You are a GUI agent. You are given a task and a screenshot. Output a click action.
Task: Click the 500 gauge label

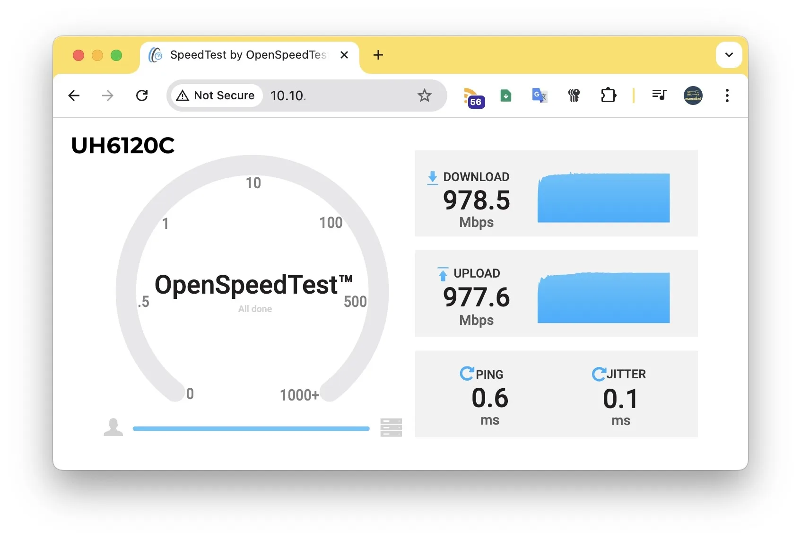click(x=355, y=302)
